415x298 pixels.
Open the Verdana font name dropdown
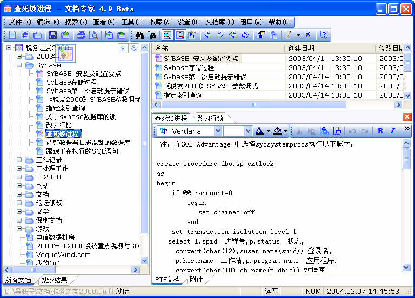218,131
